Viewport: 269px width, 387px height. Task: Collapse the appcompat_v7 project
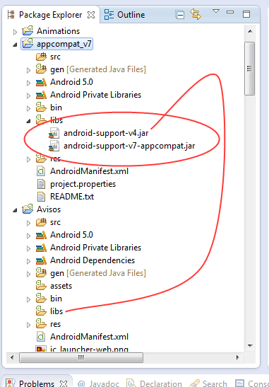pos(15,45)
